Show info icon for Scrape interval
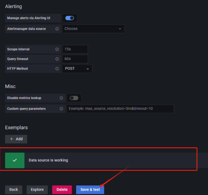This screenshot has height=195, width=208. pyautogui.click(x=57, y=49)
